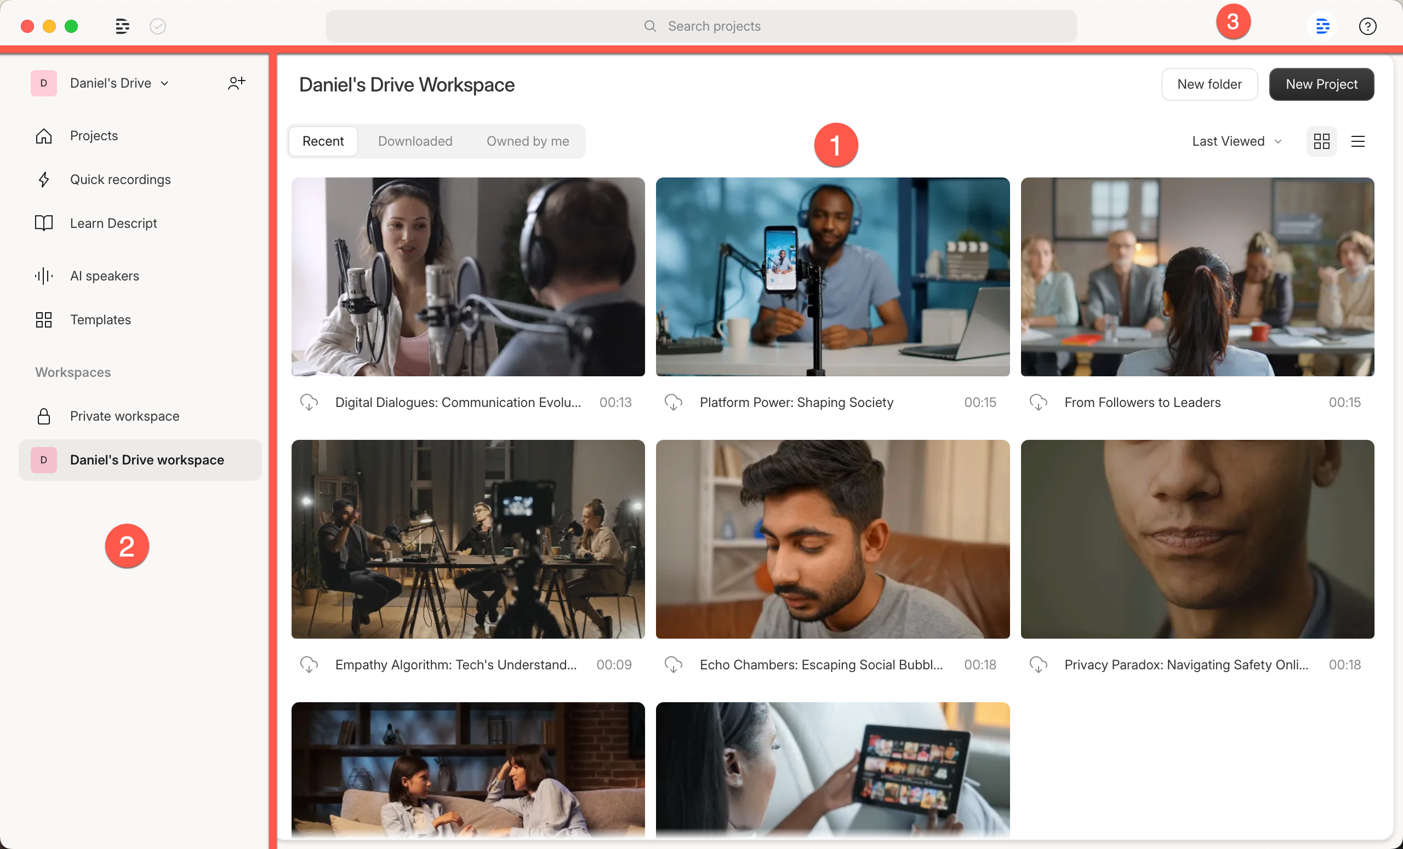Click the Quick recordings lightning icon
This screenshot has height=849, width=1403.
pos(44,180)
